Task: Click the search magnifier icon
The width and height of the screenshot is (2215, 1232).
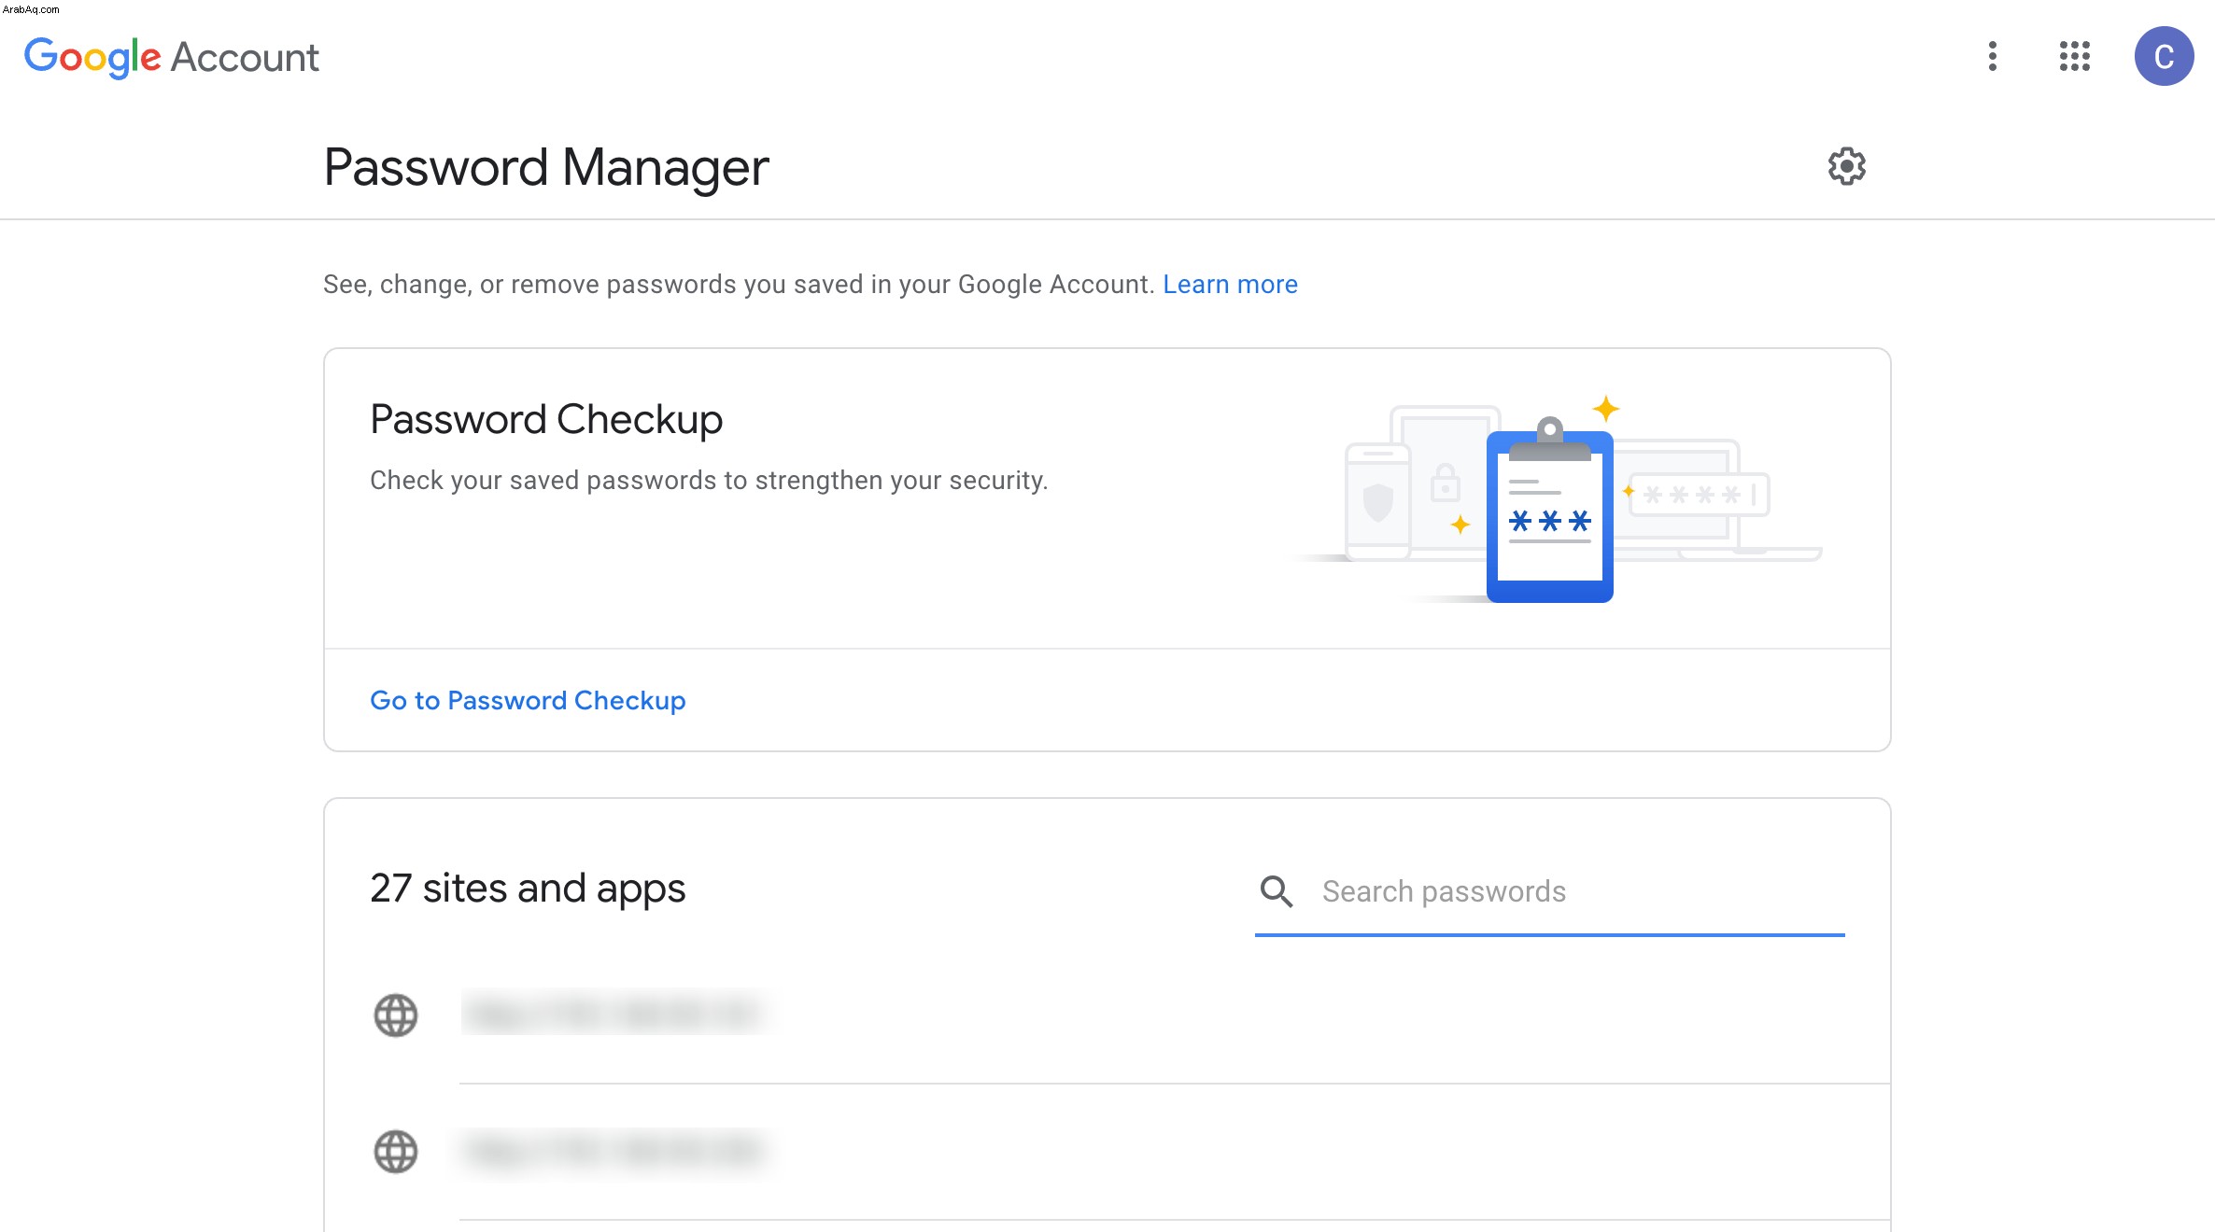Action: (1277, 891)
